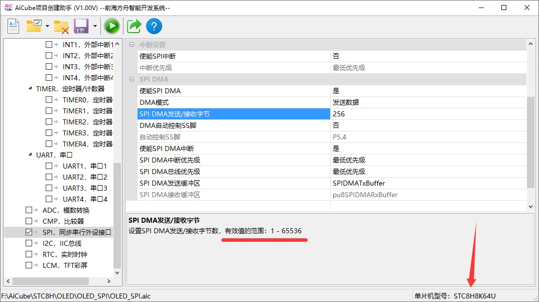
Task: Click the green run/generate icon
Action: pos(112,26)
